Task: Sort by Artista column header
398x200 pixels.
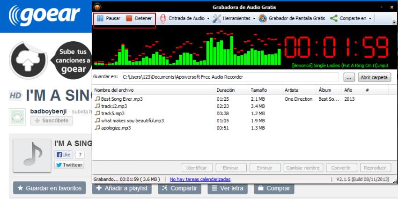Action: [299, 90]
